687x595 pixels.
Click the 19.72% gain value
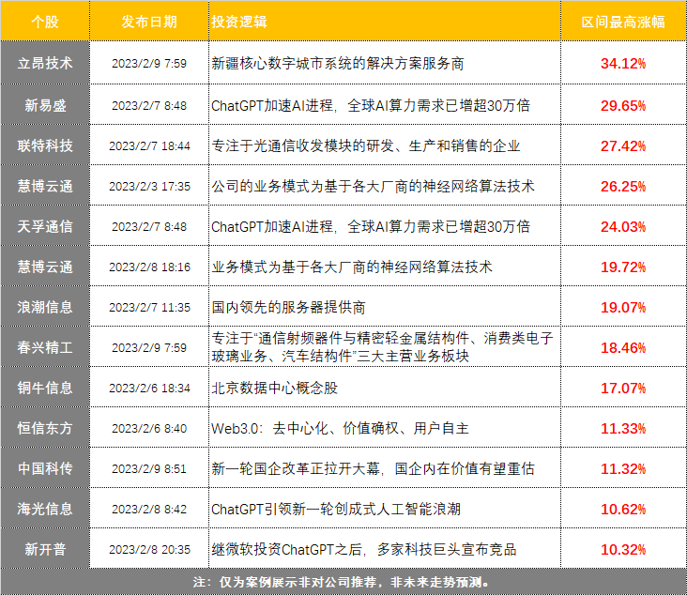(x=623, y=267)
